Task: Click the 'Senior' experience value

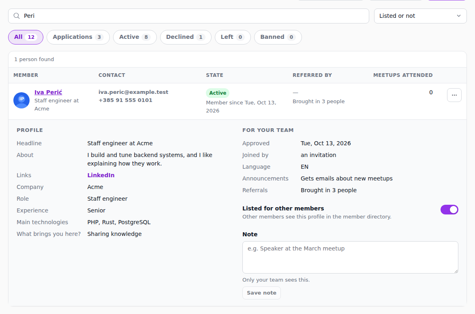Action: click(96, 210)
